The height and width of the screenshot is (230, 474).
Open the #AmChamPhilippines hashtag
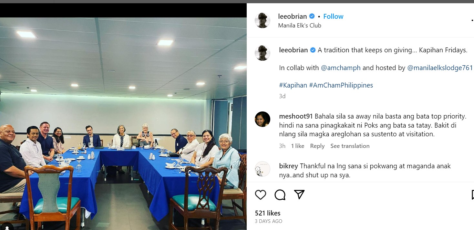point(341,85)
